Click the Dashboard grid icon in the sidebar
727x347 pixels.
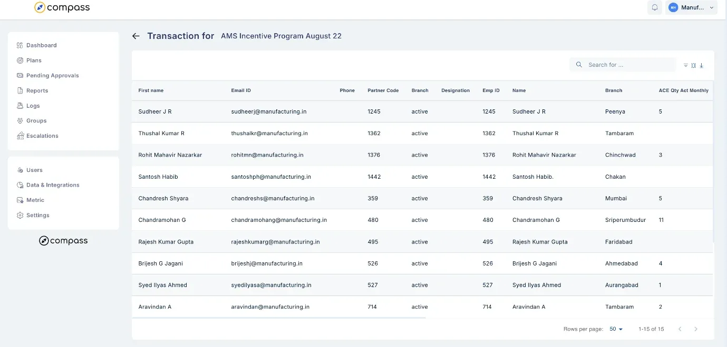coord(20,45)
